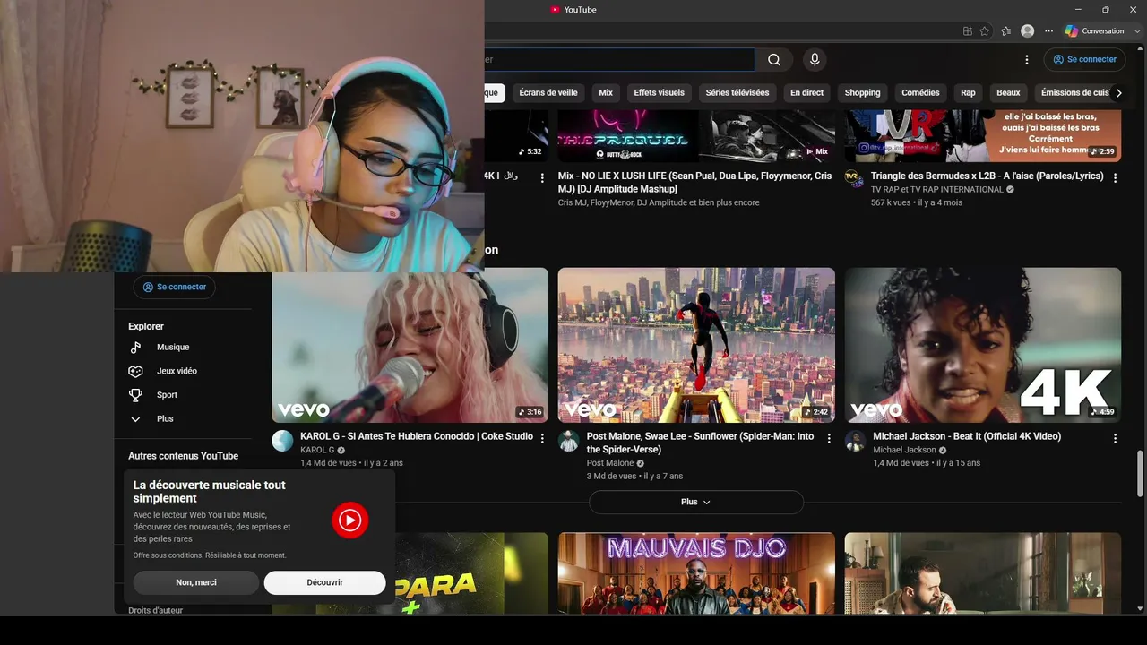Image resolution: width=1147 pixels, height=645 pixels.
Task: Click the YouTube search magnifier button
Action: (x=774, y=60)
